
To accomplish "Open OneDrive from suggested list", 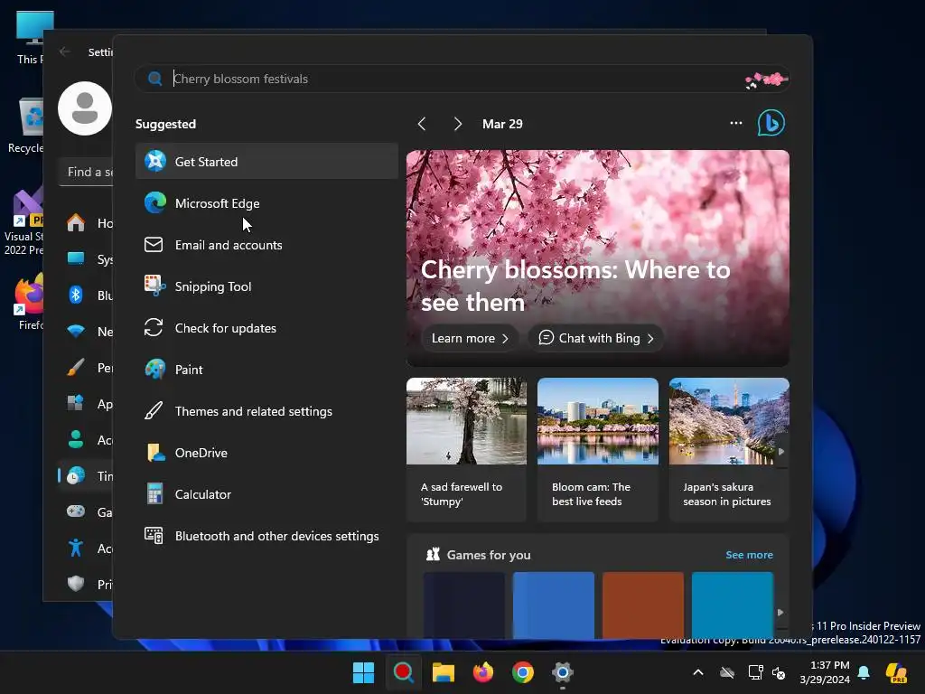I will coord(266,453).
